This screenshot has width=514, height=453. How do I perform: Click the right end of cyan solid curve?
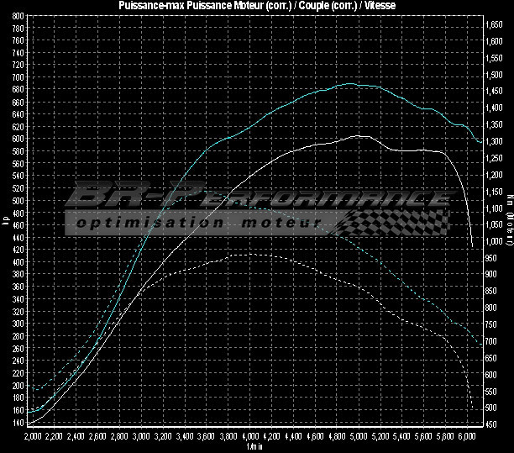[481, 142]
